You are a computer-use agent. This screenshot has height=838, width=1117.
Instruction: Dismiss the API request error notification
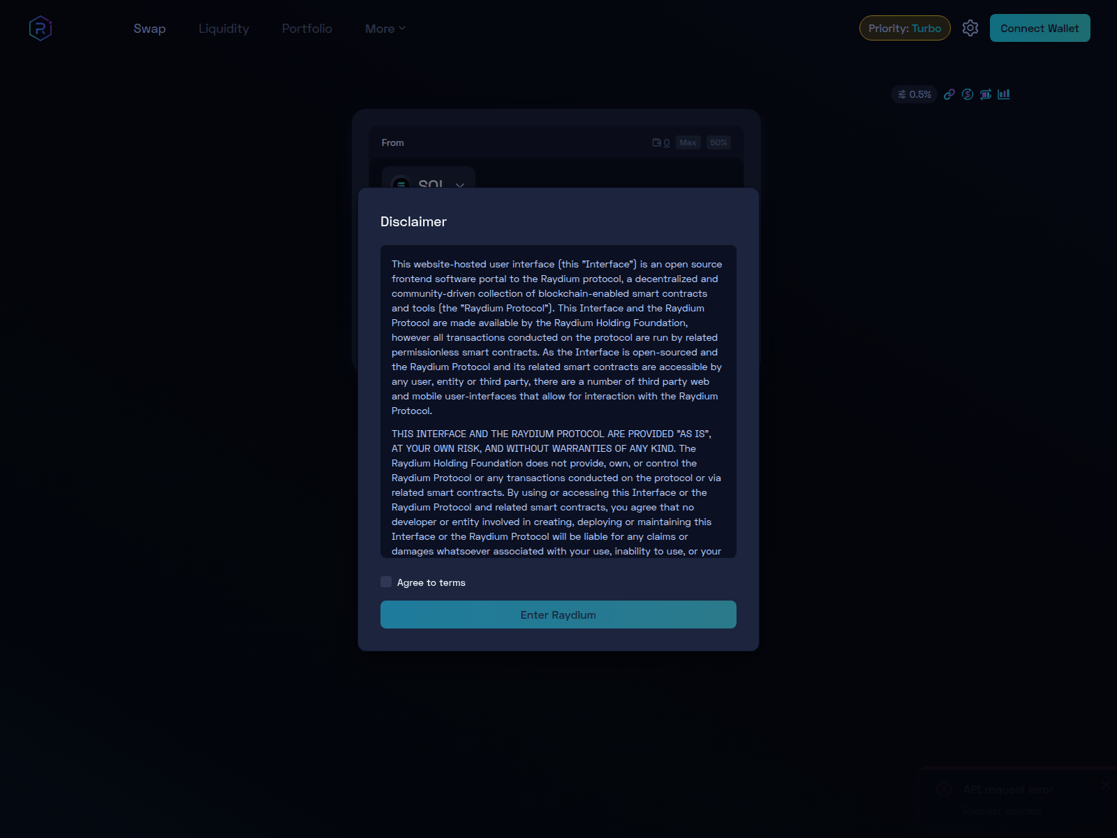(x=1105, y=785)
